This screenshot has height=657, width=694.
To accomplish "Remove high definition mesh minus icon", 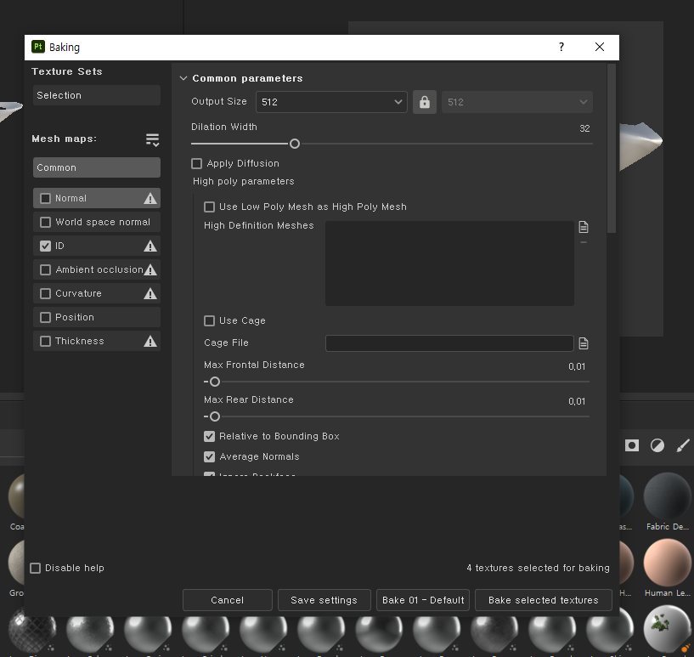I will point(584,242).
